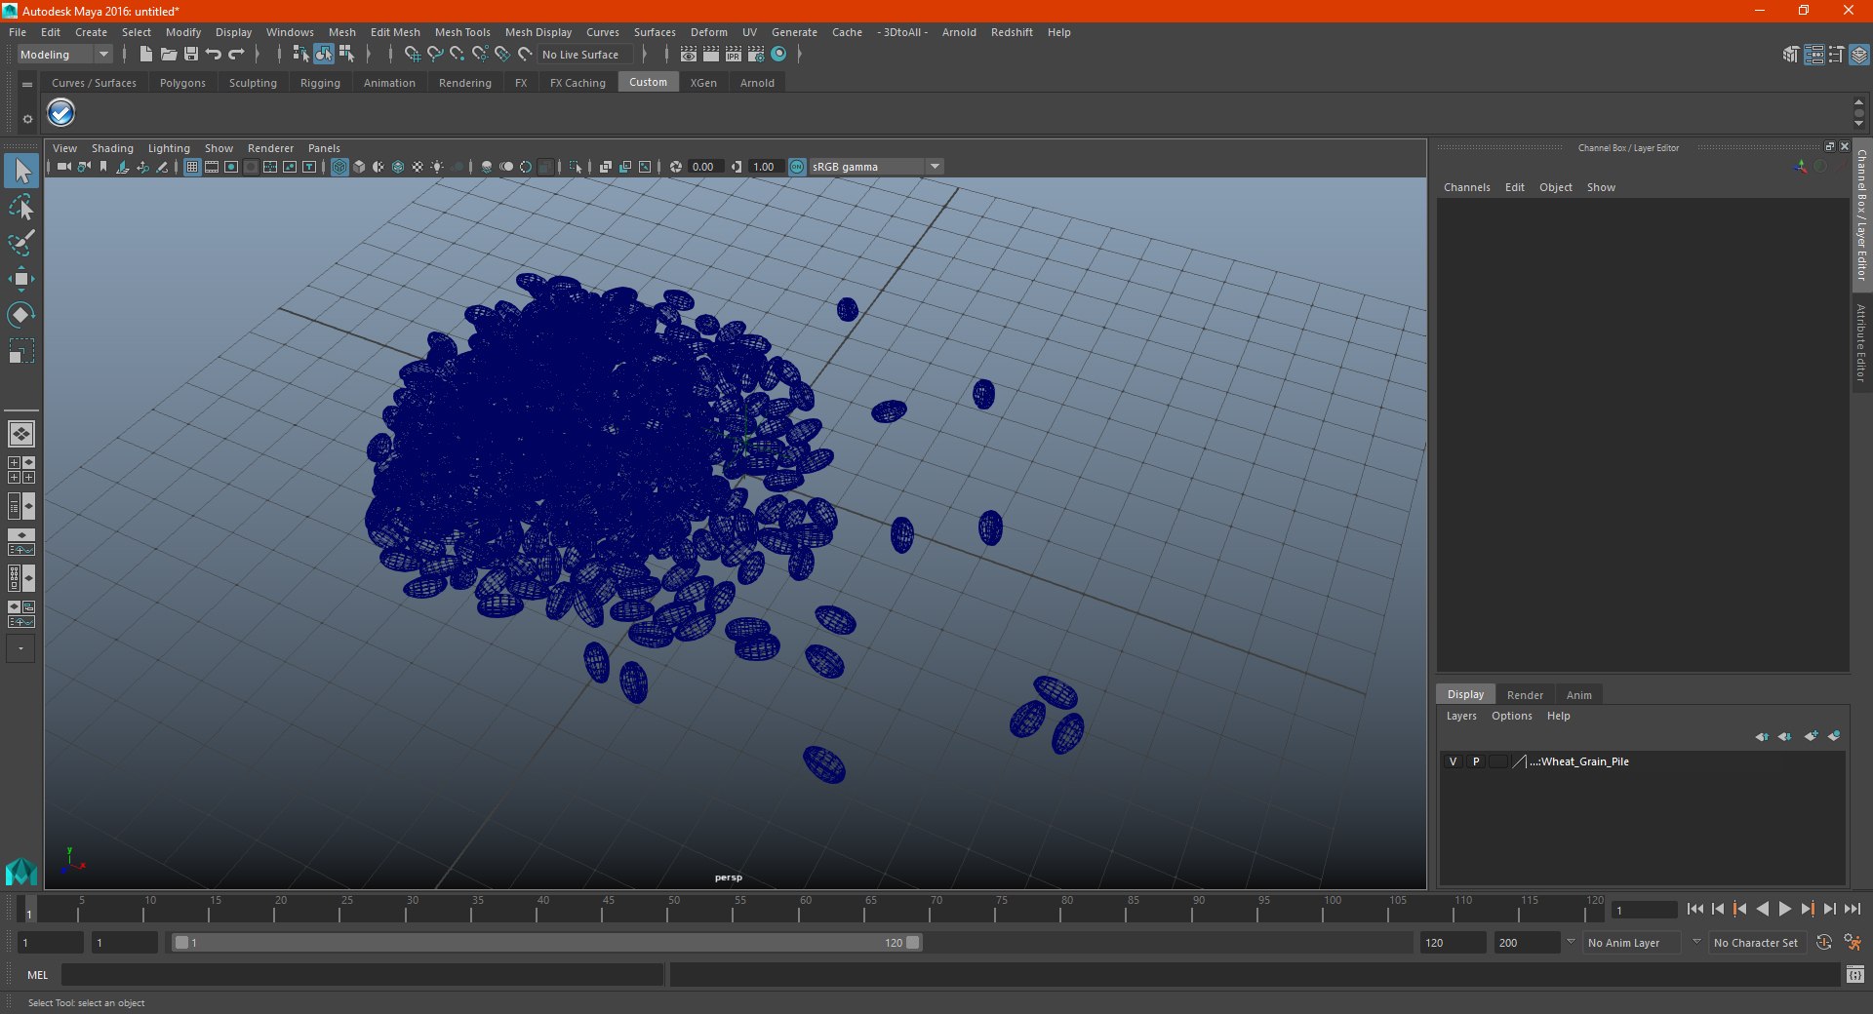The image size is (1873, 1014).
Task: Activate the Move tool
Action: (x=21, y=279)
